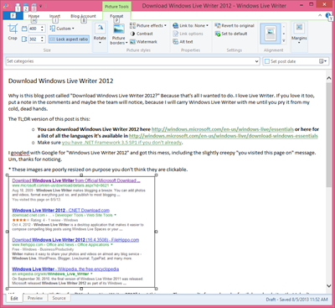The image size is (335, 308).
Task: Open the Help icon
Action: click(329, 16)
